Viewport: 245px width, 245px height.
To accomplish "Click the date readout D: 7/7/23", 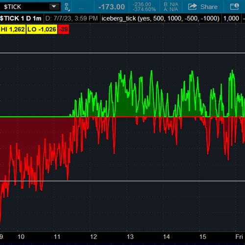I will pos(72,19).
